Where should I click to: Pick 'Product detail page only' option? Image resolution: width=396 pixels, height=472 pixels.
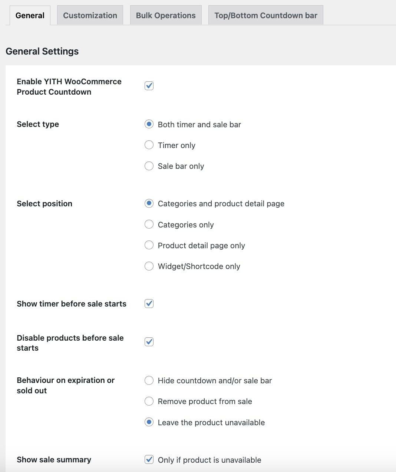coord(149,245)
